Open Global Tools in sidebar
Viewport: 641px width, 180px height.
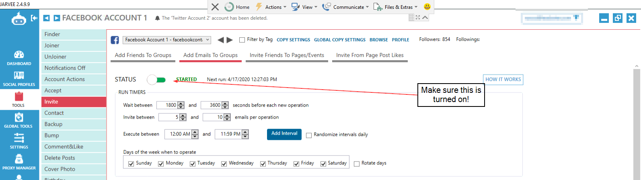19,121
